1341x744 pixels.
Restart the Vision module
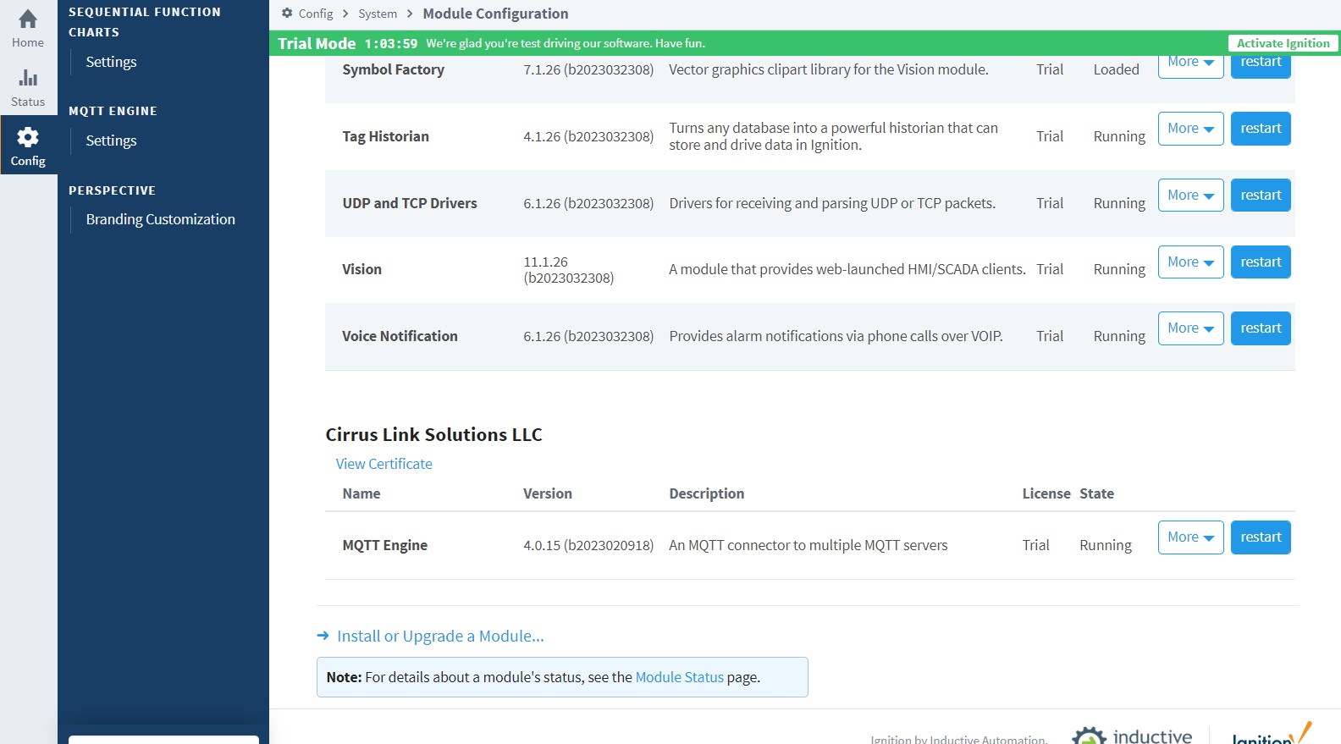click(x=1260, y=262)
